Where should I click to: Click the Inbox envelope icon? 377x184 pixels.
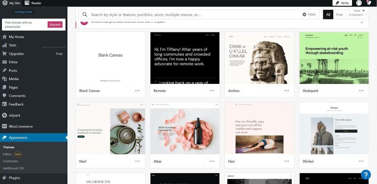[4, 62]
